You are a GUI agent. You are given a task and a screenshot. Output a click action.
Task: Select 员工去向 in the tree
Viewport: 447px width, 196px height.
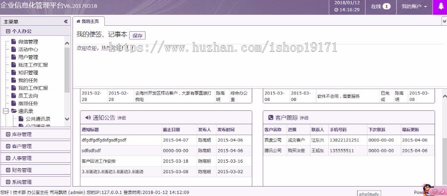(x=28, y=96)
